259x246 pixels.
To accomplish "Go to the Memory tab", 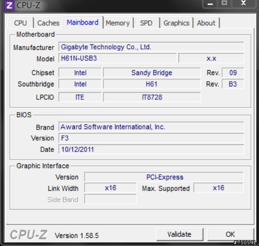I will tap(118, 23).
